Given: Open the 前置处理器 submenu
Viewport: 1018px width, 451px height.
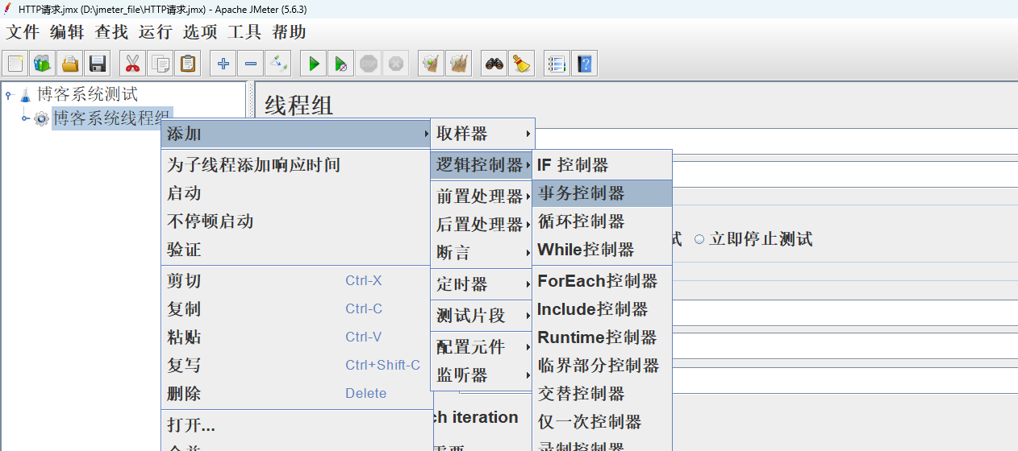Looking at the screenshot, I should 482,197.
